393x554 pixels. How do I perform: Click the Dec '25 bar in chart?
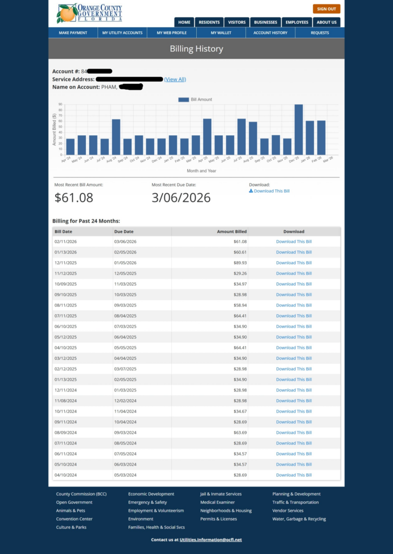[298, 130]
